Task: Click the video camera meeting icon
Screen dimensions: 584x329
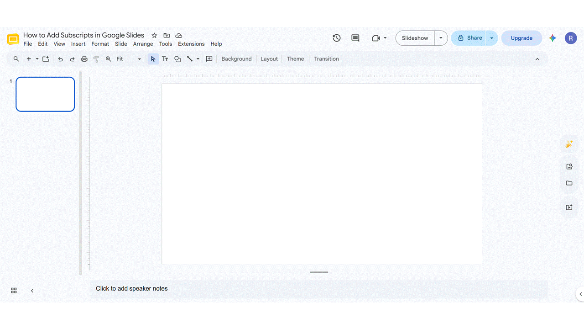Action: point(376,38)
